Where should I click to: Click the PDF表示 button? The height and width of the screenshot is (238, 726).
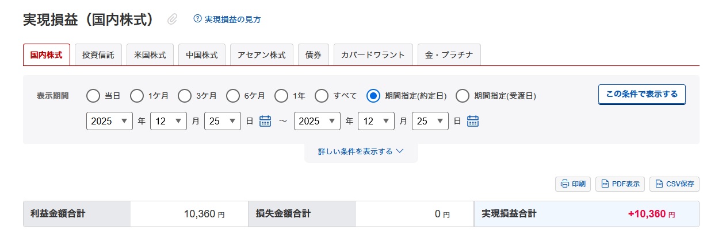pyautogui.click(x=620, y=184)
